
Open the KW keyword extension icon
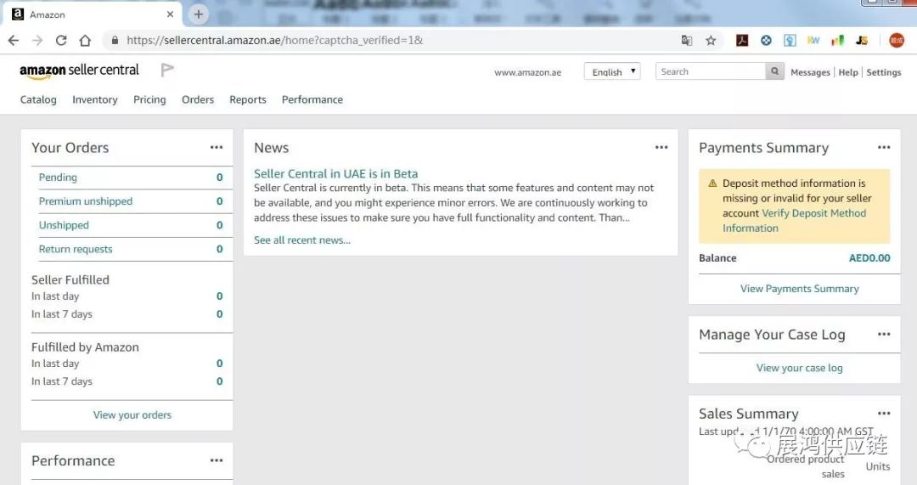(x=813, y=41)
